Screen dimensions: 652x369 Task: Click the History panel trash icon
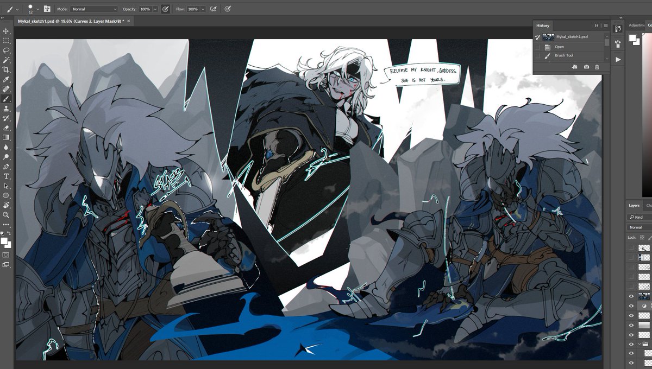(x=597, y=67)
